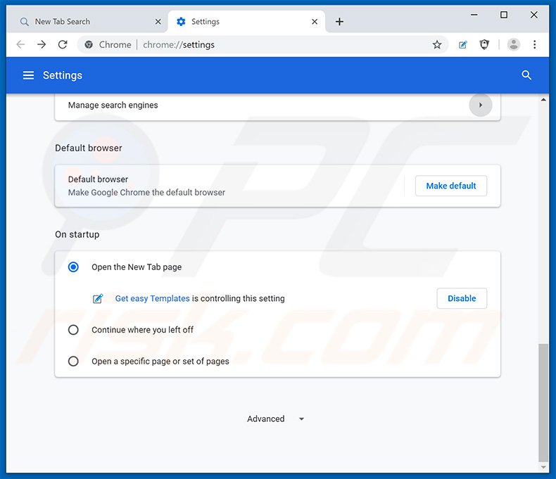Click the gear icon on the Settings tab

[181, 22]
